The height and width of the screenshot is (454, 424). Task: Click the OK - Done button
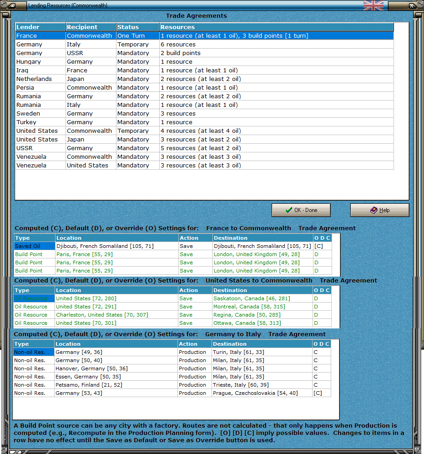click(301, 210)
